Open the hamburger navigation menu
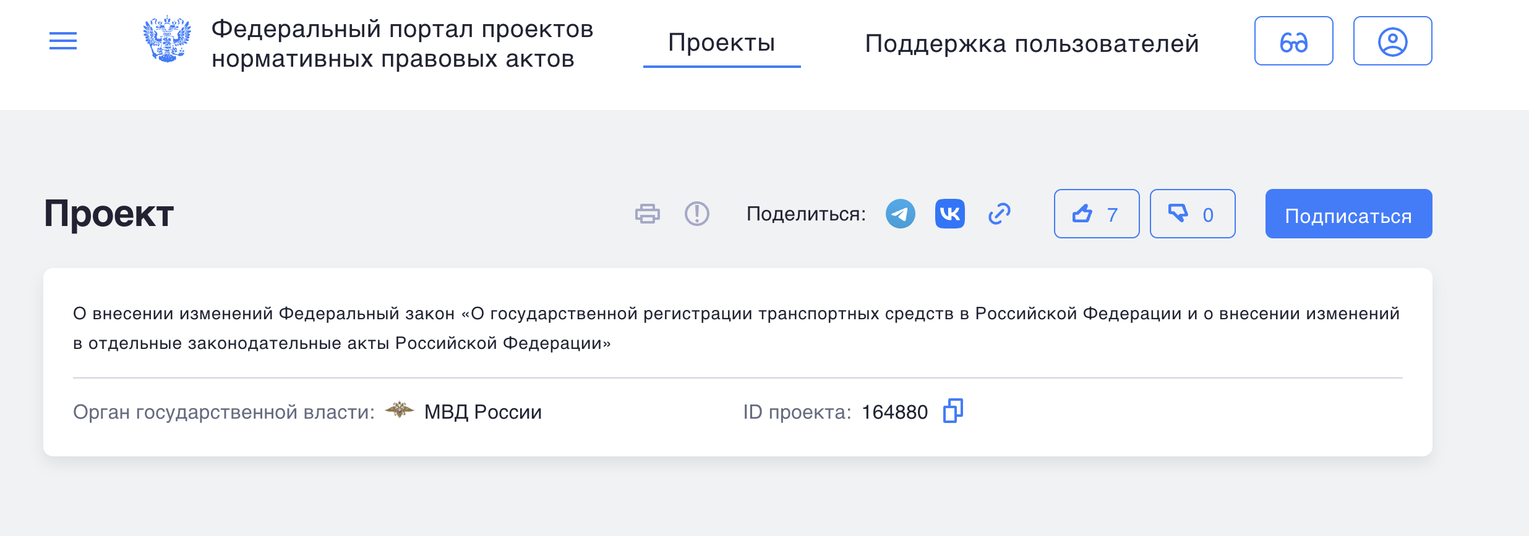This screenshot has width=1529, height=536. coord(63,41)
